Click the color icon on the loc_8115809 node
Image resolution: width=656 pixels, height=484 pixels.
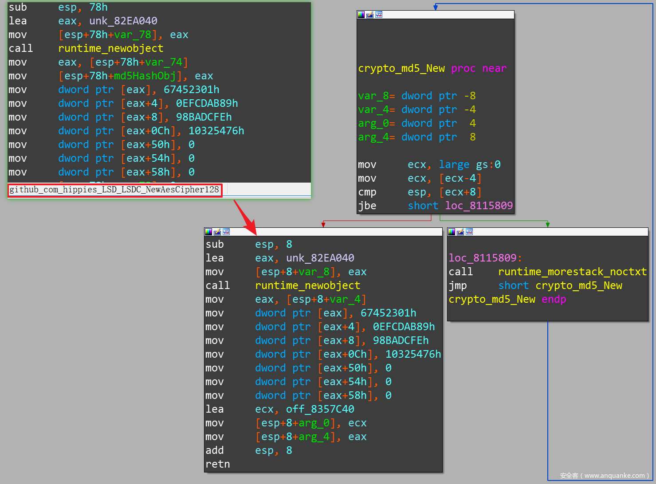point(452,232)
